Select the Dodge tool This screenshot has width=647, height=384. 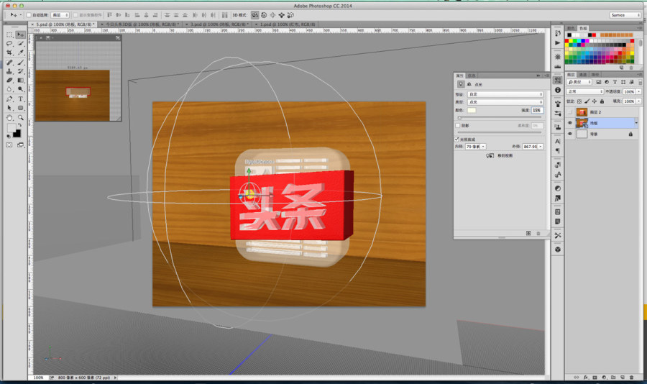click(20, 89)
